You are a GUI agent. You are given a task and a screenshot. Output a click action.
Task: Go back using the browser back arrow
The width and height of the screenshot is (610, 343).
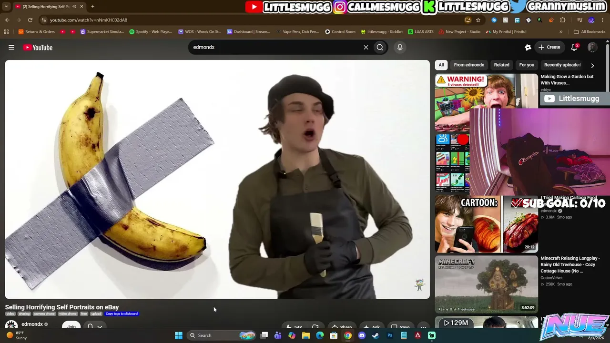[7, 20]
